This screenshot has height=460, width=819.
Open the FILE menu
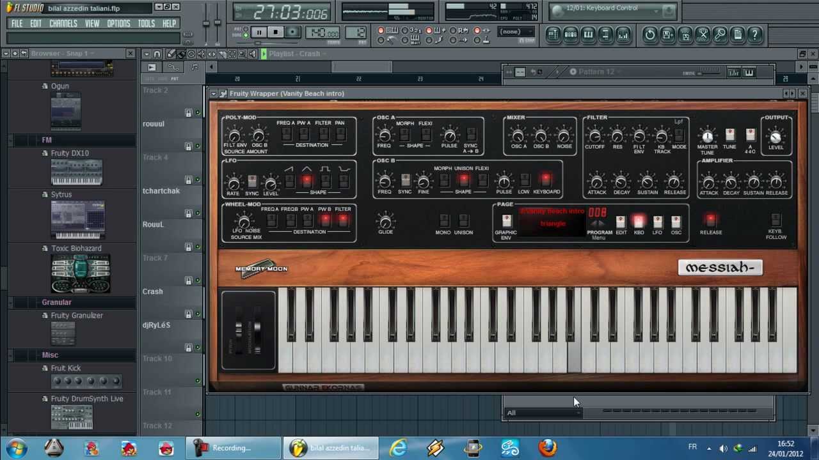[x=17, y=24]
